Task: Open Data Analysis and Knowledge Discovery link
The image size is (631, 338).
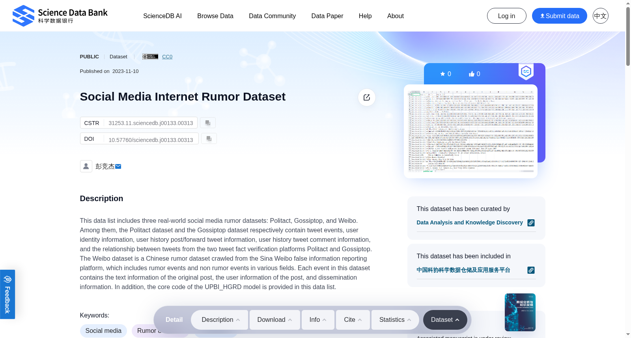Action: [x=470, y=222]
